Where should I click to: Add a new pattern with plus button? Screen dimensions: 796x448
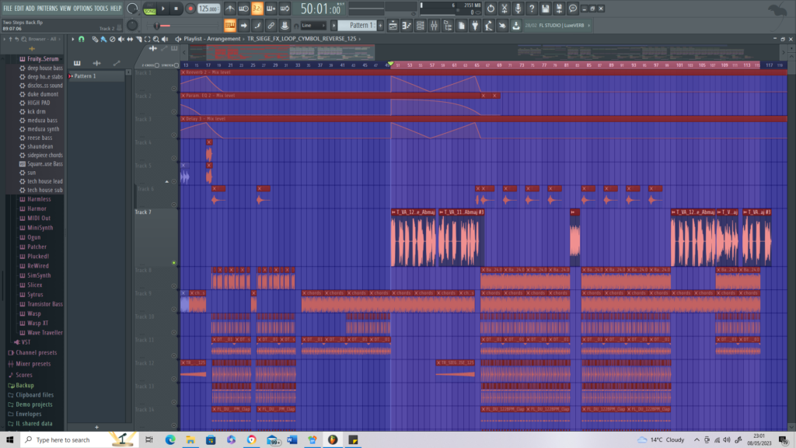tap(380, 26)
